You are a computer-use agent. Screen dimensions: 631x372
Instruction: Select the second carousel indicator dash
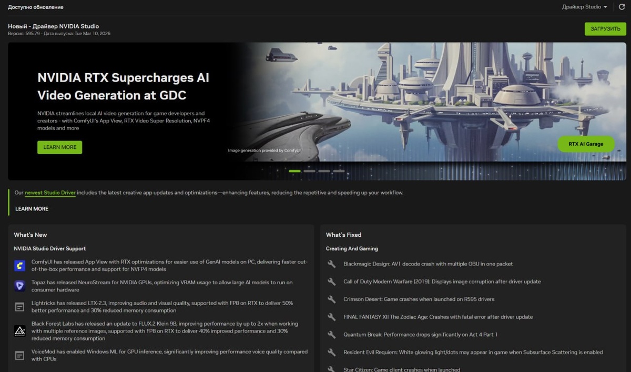pos(309,171)
